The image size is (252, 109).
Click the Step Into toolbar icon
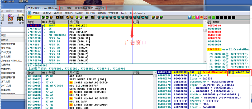click(68, 17)
